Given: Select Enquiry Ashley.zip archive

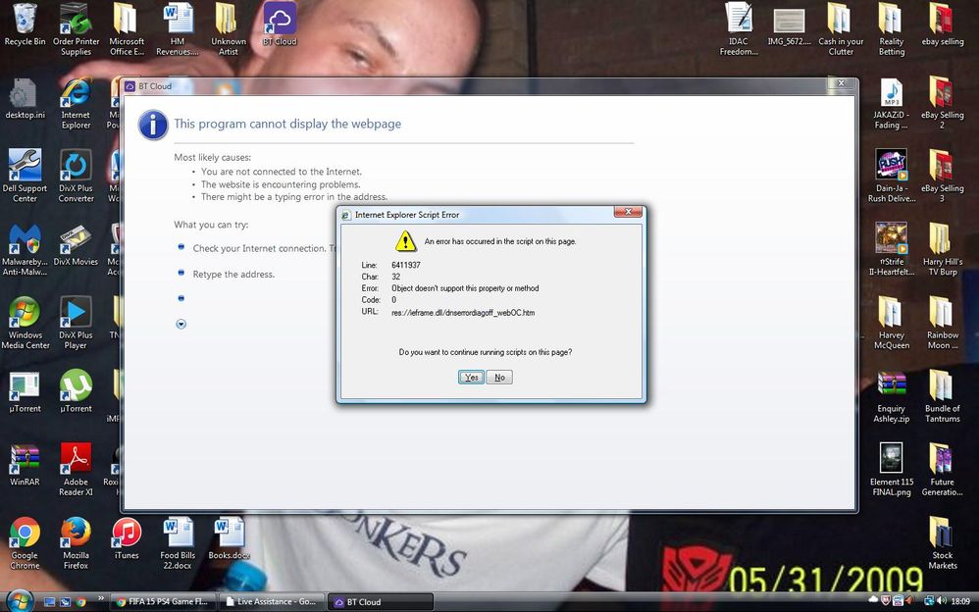Looking at the screenshot, I should pos(892,397).
